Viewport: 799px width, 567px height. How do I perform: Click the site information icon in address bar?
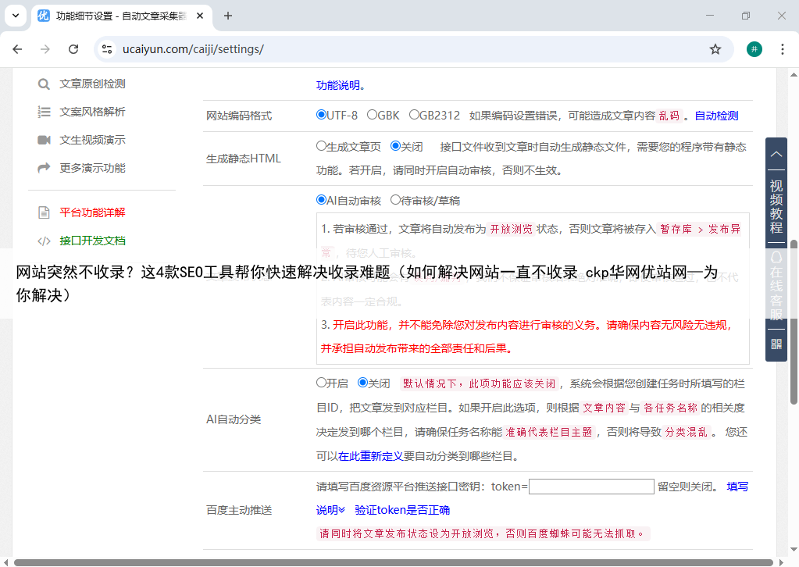[x=108, y=49]
